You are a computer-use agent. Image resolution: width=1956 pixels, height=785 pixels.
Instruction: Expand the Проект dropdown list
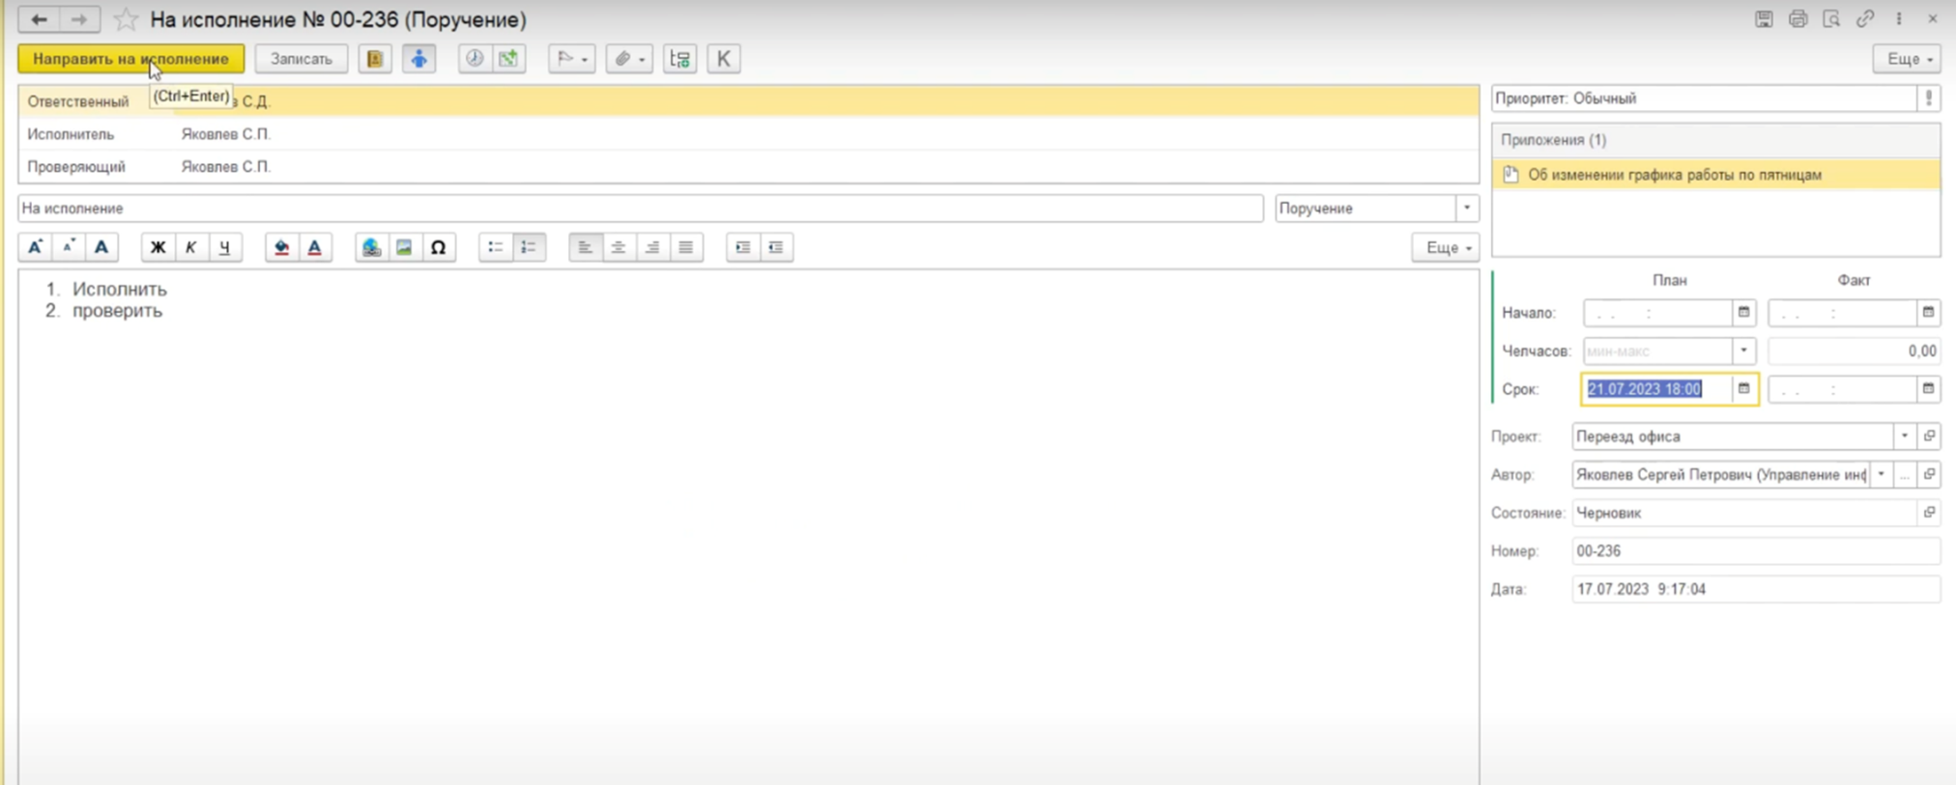(x=1905, y=436)
